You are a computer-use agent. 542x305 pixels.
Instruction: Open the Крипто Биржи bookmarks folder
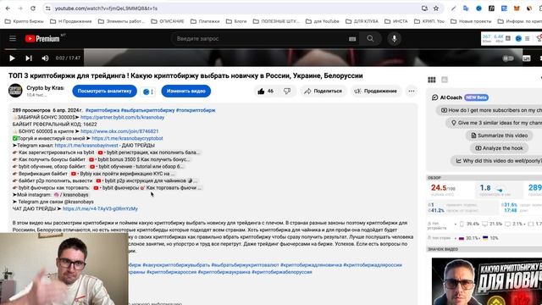click(x=25, y=21)
